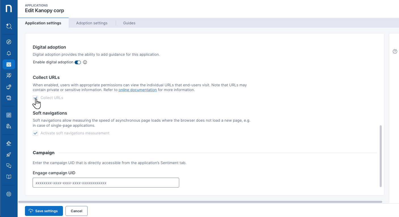Click the paper plane icon in sidebar
Image resolution: width=399 pixels, height=217 pixels.
(x=9, y=154)
